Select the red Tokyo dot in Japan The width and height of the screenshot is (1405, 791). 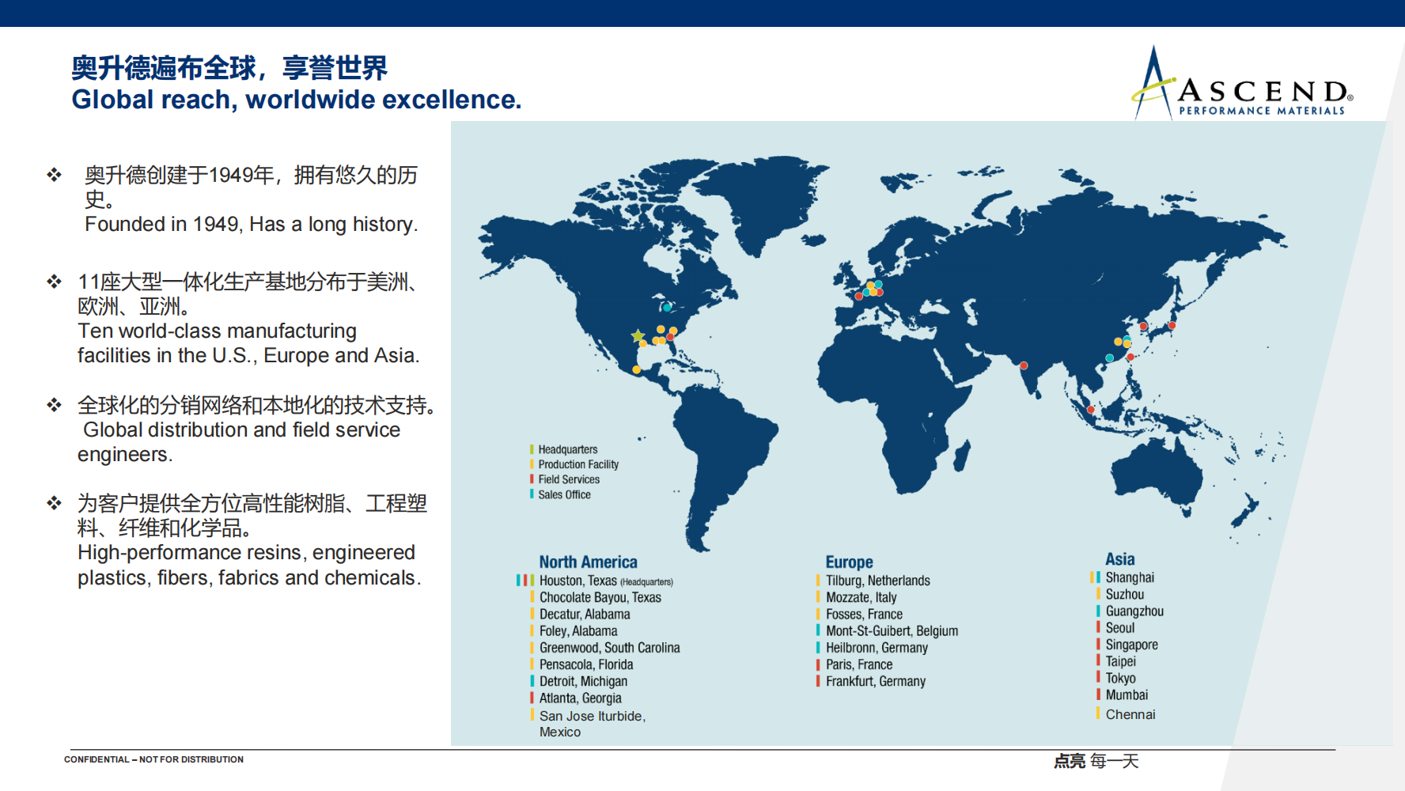(x=1172, y=325)
